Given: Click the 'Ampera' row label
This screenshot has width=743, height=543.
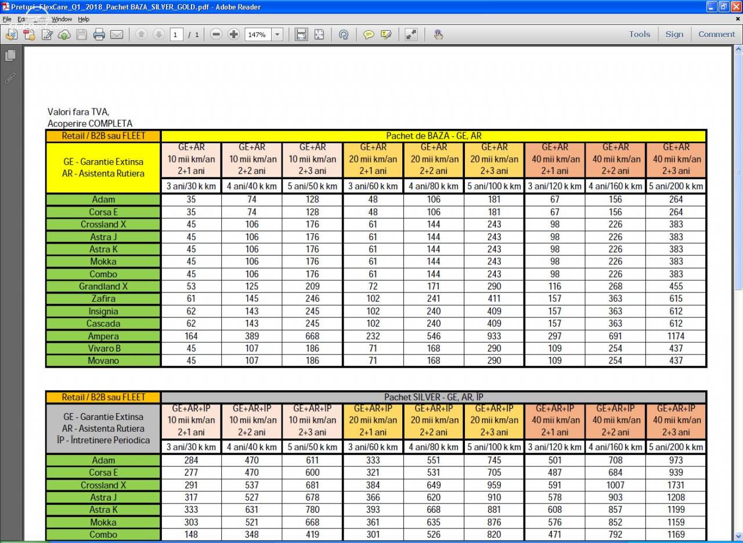Looking at the screenshot, I should click(x=103, y=336).
